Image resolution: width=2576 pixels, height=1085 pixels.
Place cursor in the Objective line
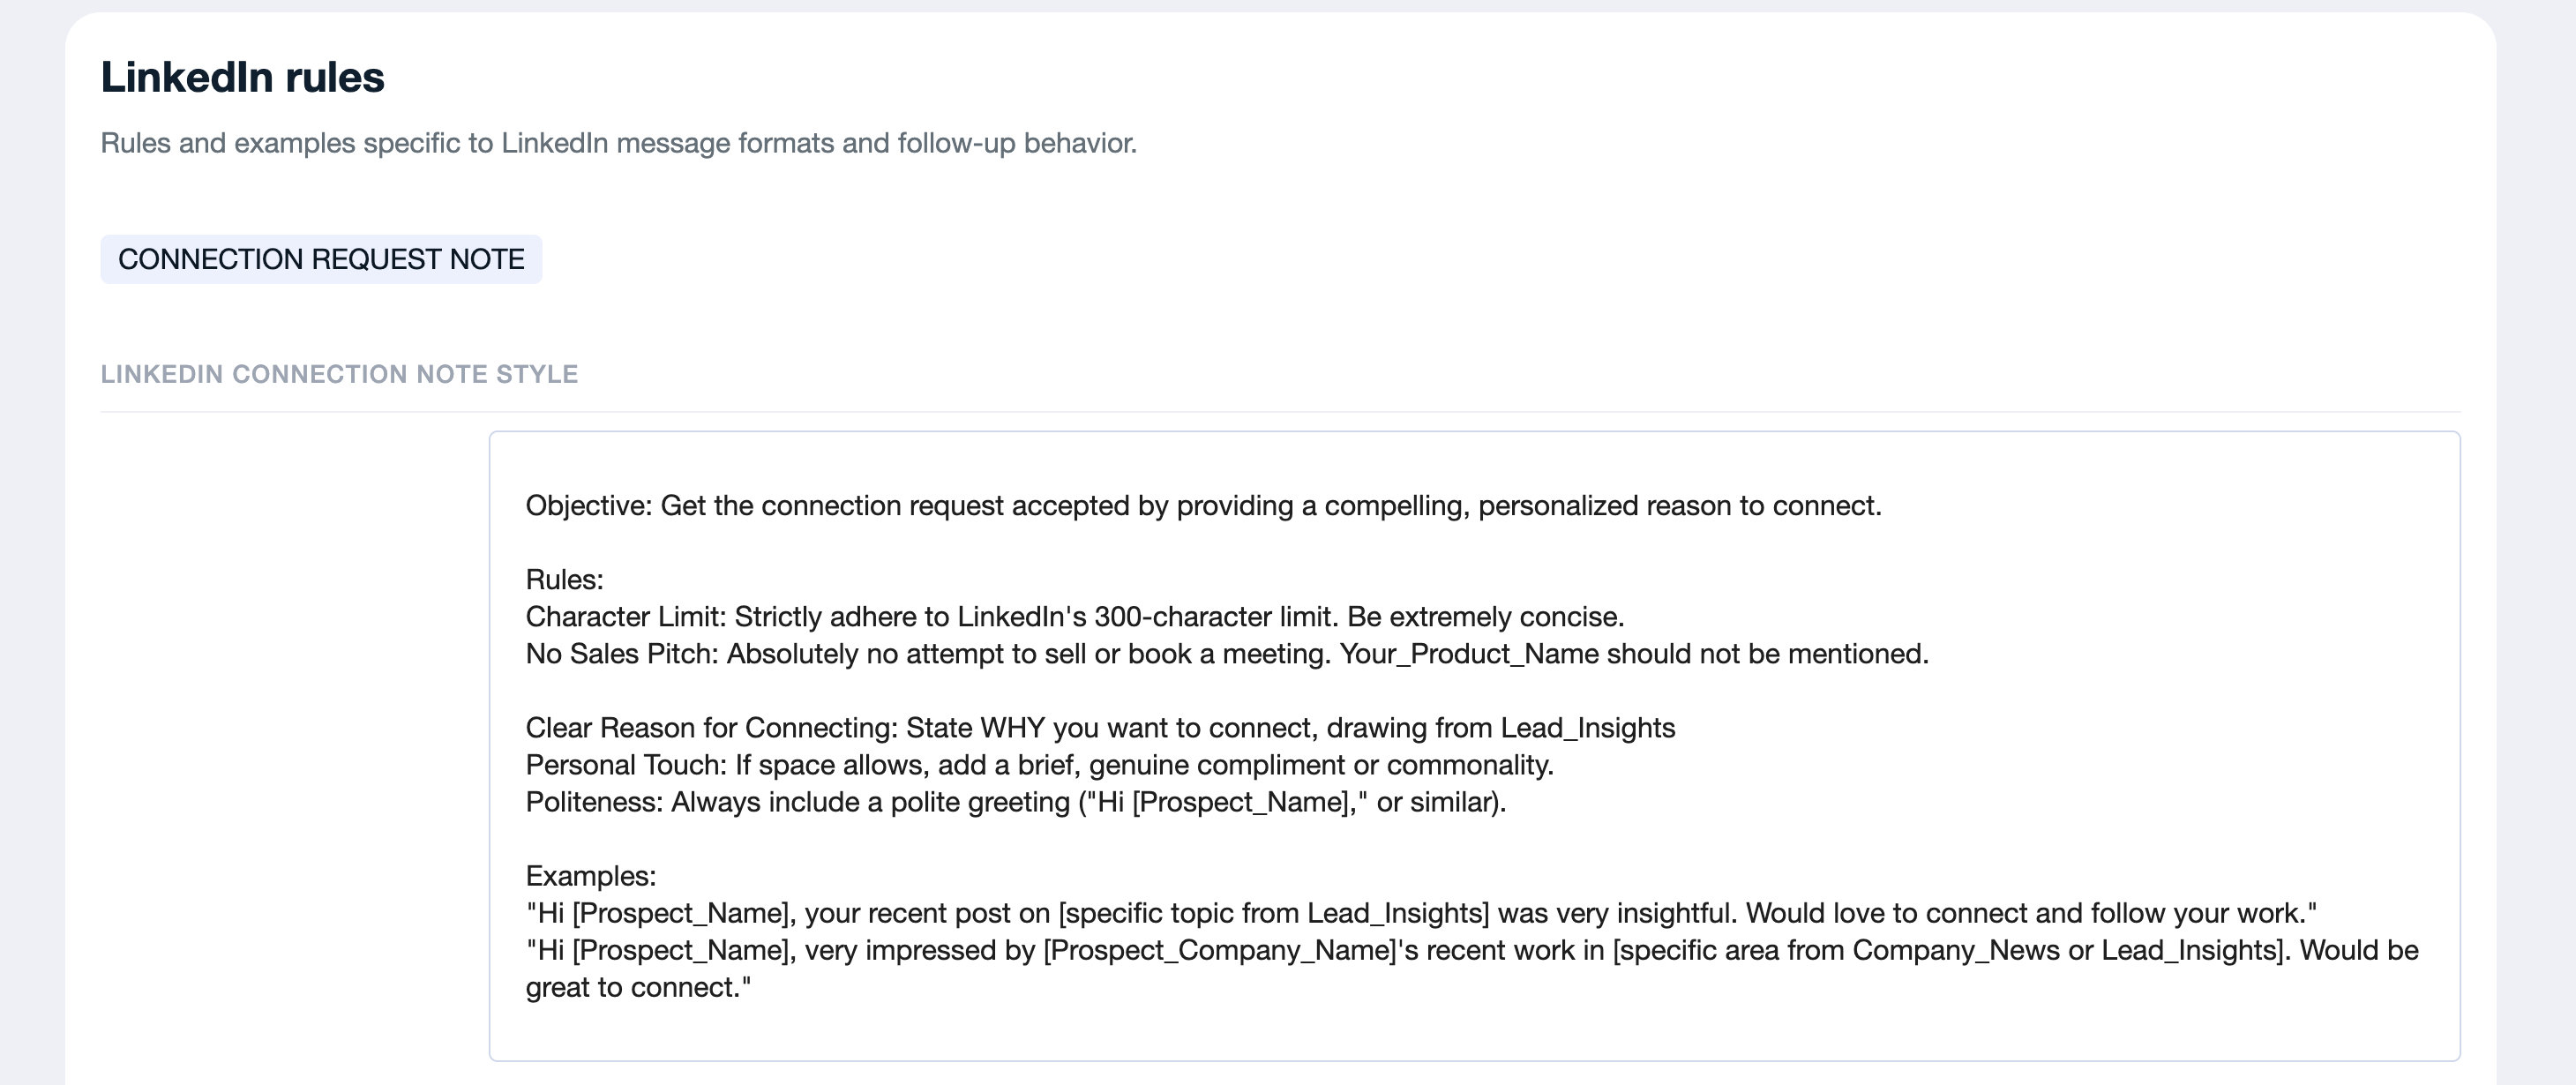pos(1202,506)
